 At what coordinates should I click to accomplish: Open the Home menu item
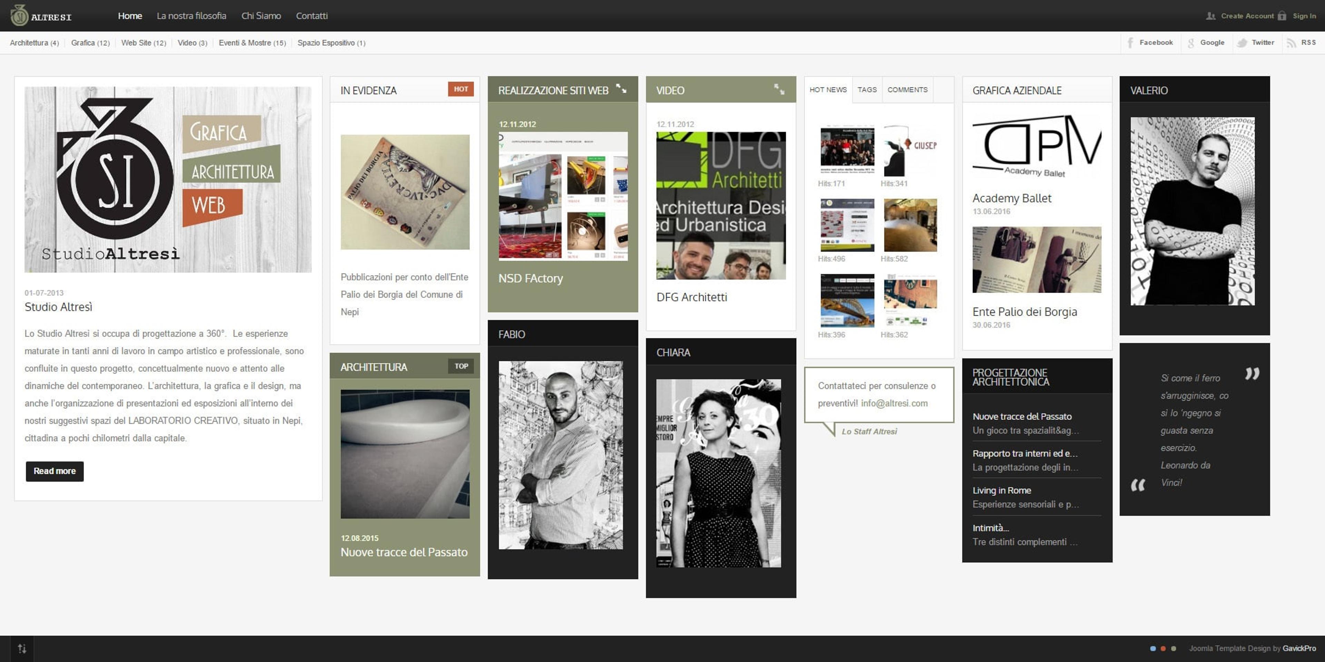(130, 16)
